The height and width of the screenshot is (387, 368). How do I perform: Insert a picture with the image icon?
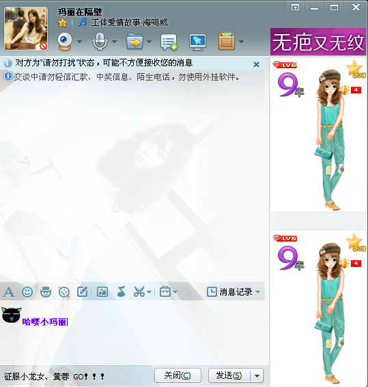[x=102, y=292]
